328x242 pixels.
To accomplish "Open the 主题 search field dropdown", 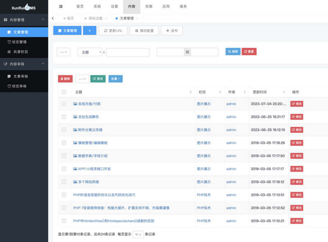I will 90,52.
